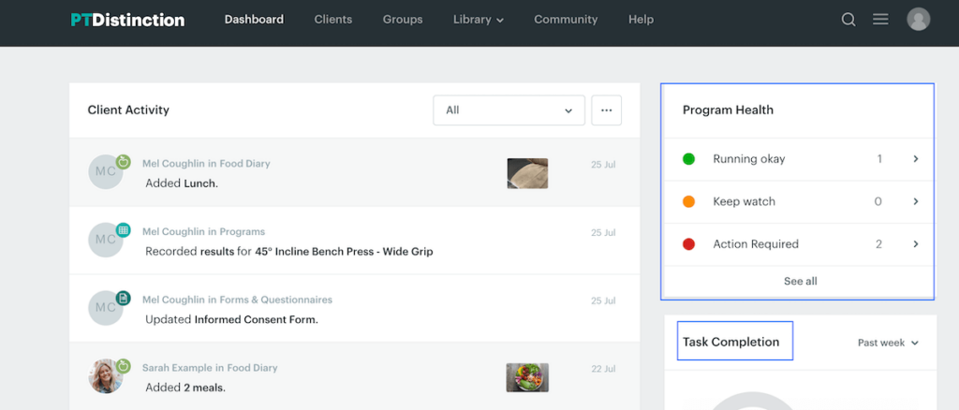Expand the Action Required row chevron

click(916, 244)
